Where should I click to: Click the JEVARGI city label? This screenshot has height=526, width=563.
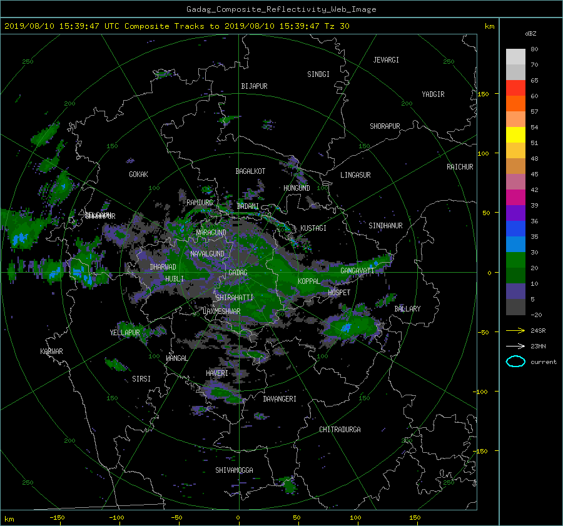386,60
